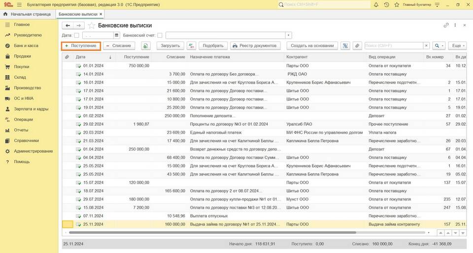This screenshot has width=473, height=253.
Task: Enable the Дата filter checkbox
Action: pyautogui.click(x=77, y=35)
